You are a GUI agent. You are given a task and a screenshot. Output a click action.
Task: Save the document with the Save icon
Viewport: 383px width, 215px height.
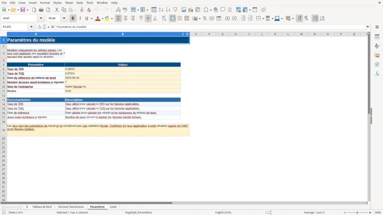tap(23, 10)
